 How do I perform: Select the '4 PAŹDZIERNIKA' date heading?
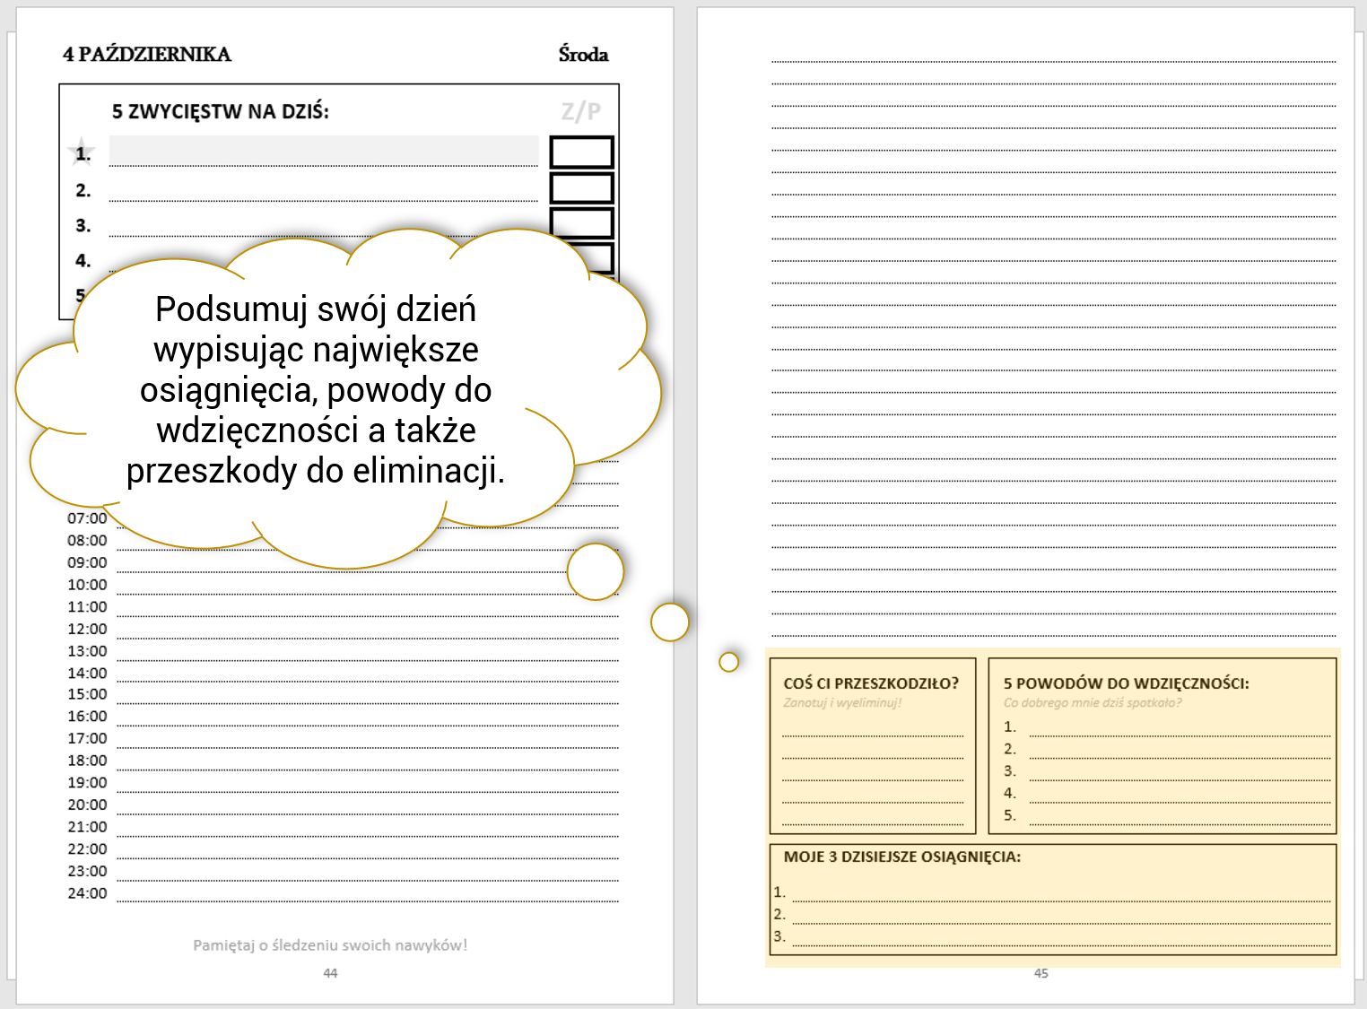tap(147, 55)
